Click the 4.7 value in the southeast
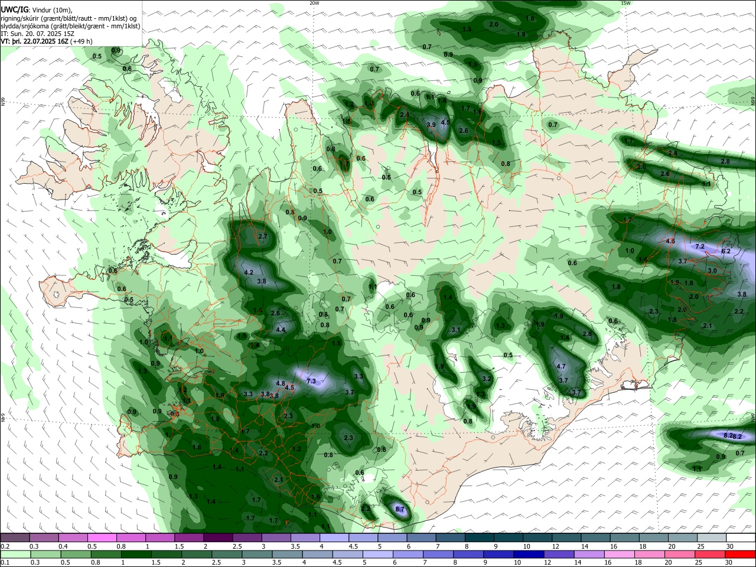756x567 pixels. coord(562,367)
